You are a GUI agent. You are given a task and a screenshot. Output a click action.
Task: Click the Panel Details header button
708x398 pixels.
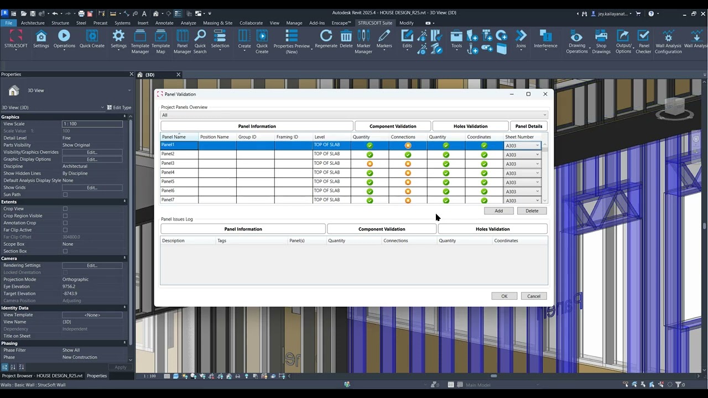(529, 126)
